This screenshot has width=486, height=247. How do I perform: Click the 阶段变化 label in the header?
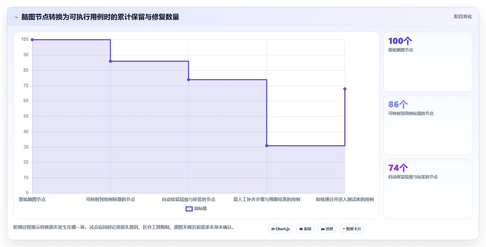[463, 16]
